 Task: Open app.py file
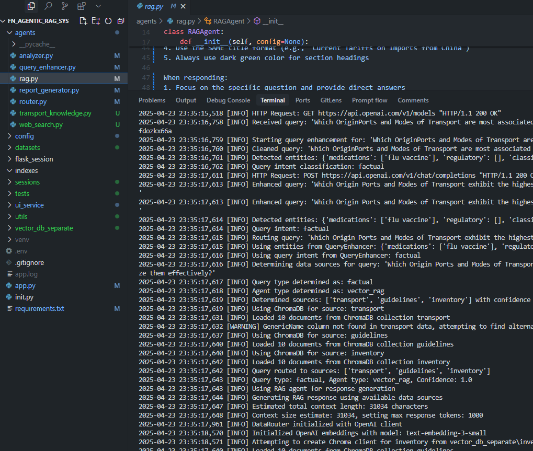(x=25, y=286)
